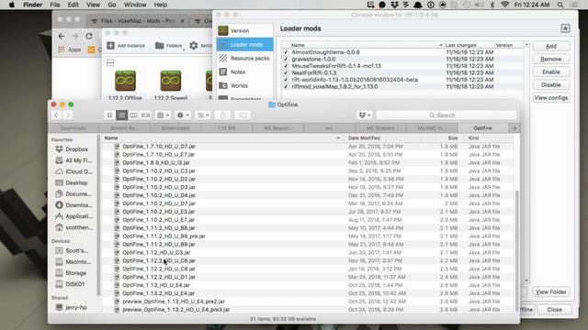Toggle riftmod_voxelMap mod checkbox
588x330 pixels.
pyautogui.click(x=286, y=86)
